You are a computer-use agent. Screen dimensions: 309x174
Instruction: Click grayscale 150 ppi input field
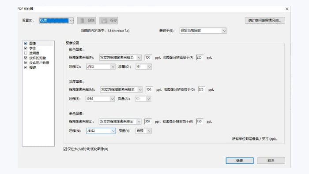tap(149, 90)
